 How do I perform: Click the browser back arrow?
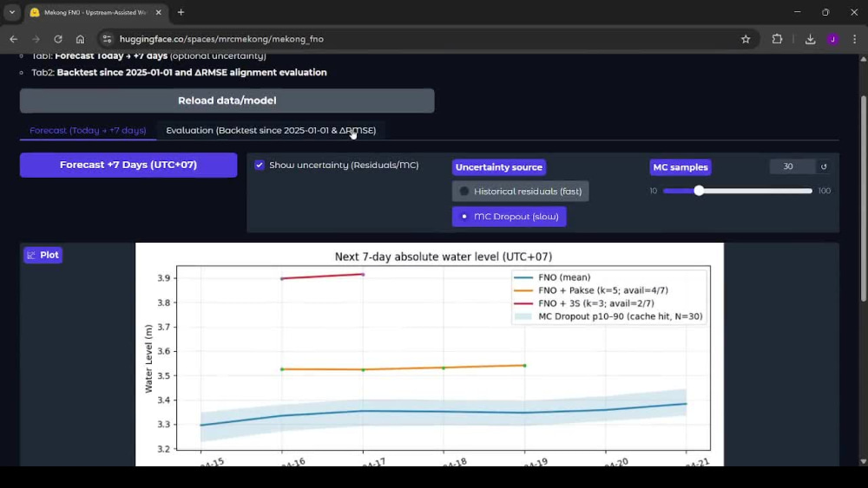[x=13, y=39]
